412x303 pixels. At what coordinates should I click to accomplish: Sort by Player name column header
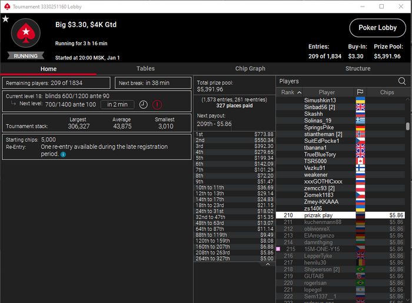tap(327, 92)
